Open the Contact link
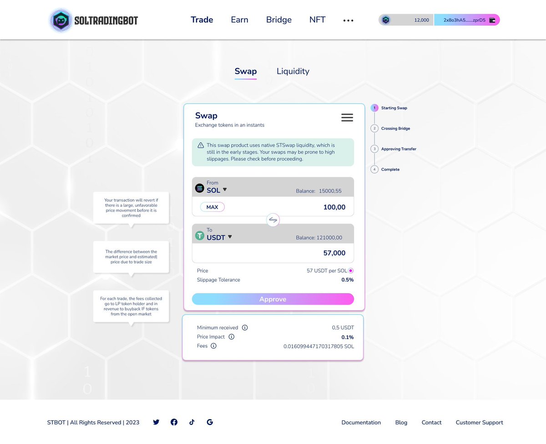 432,423
